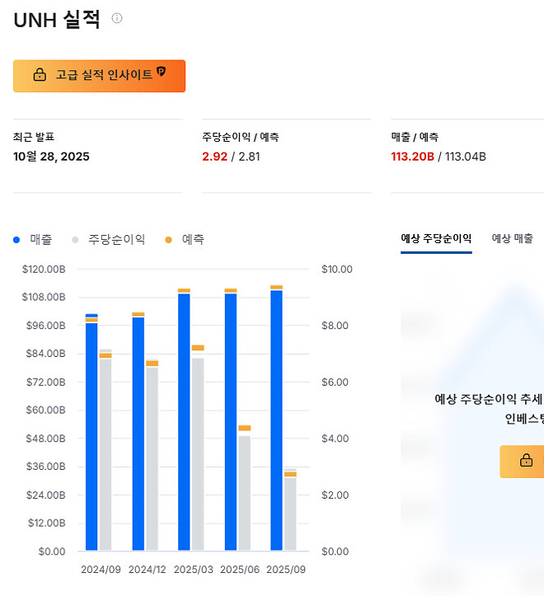544x596 pixels.
Task: Unlock the 고급 실적 인사이트 button
Action: tap(99, 76)
